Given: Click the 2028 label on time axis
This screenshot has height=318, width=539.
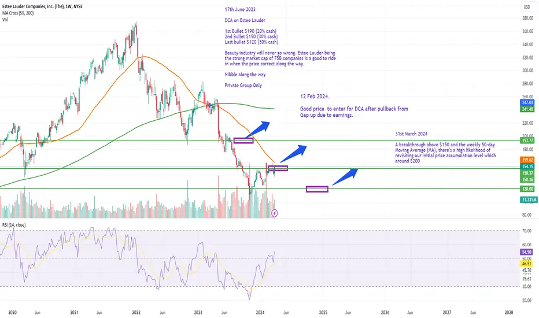Looking at the screenshot, I should [509, 312].
